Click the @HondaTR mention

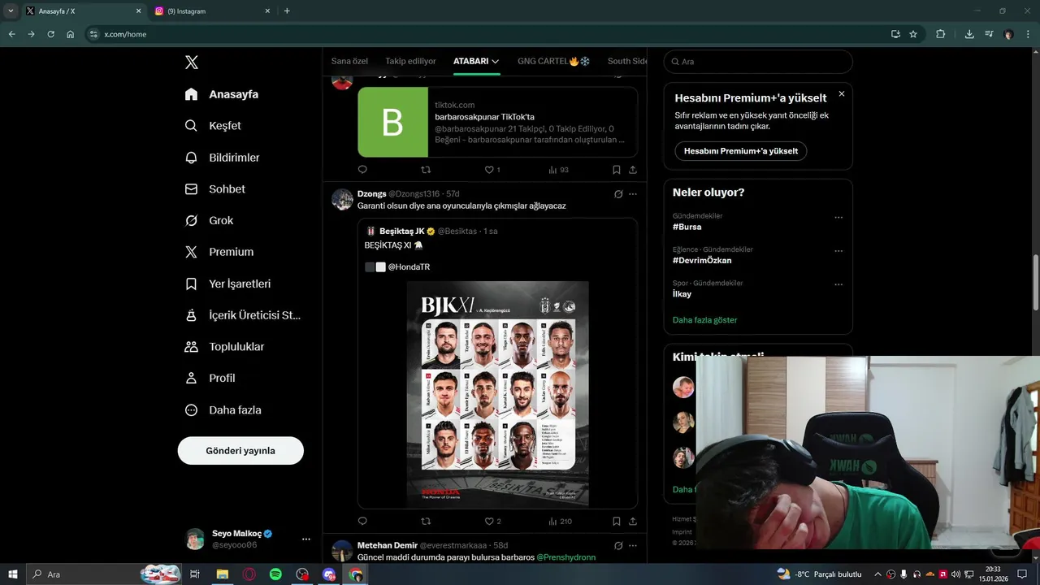(409, 267)
